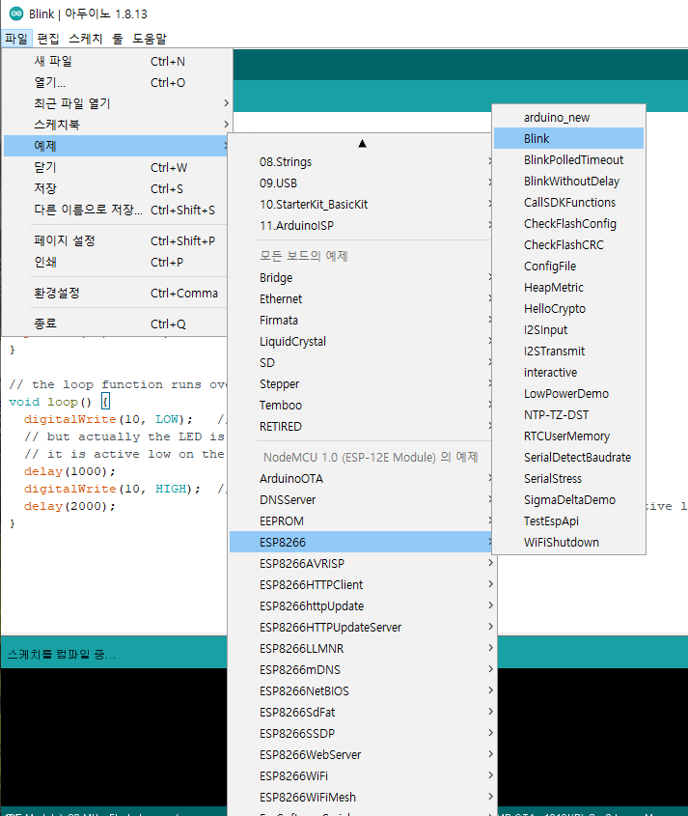Image resolution: width=688 pixels, height=816 pixels.
Task: Expand Firmata library examples
Action: click(x=361, y=321)
